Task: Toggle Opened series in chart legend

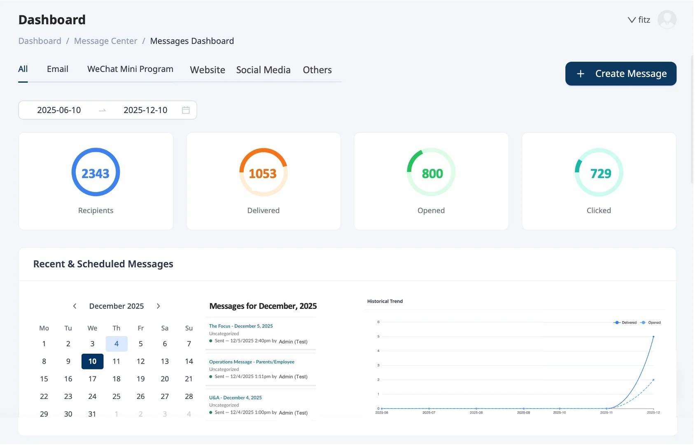Action: pos(650,323)
